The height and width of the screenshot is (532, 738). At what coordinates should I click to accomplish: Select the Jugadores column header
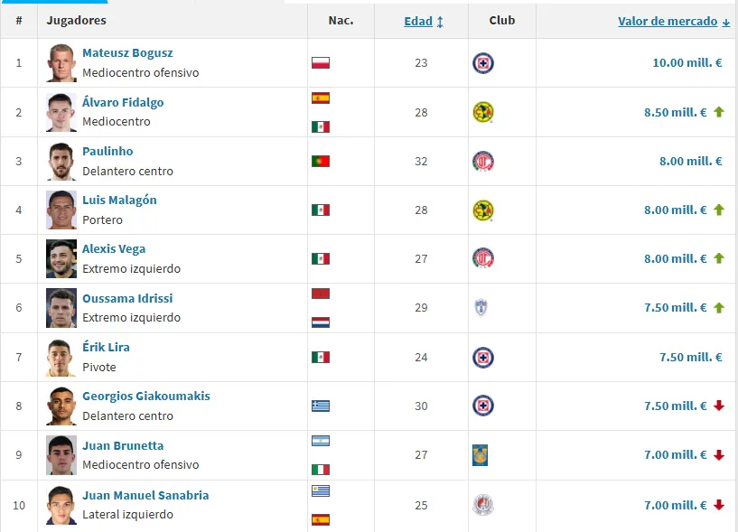[79, 21]
